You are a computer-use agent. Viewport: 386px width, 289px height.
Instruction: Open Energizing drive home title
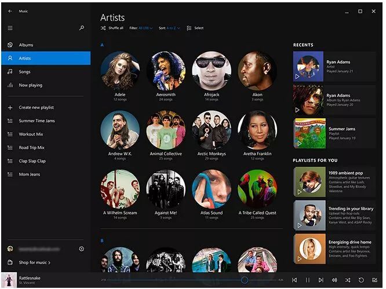point(350,242)
